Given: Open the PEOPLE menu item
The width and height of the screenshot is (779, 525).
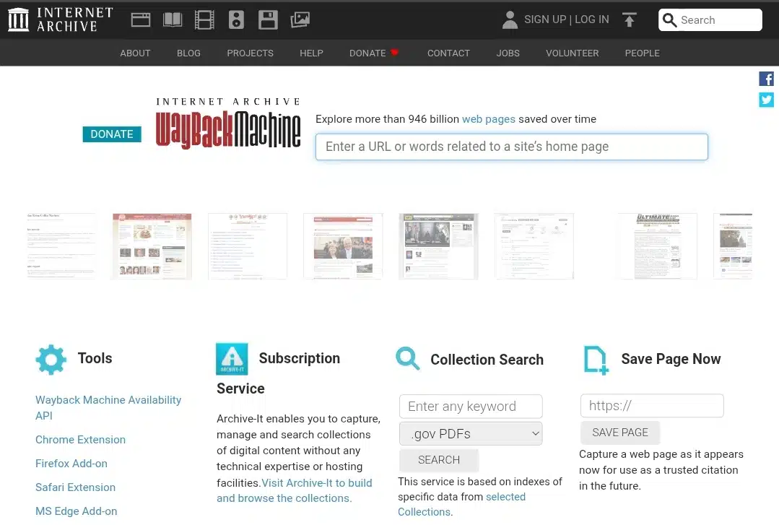Looking at the screenshot, I should point(643,53).
